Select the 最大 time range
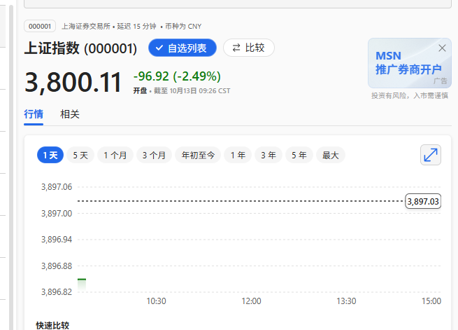Image resolution: width=458 pixels, height=330 pixels. point(331,155)
